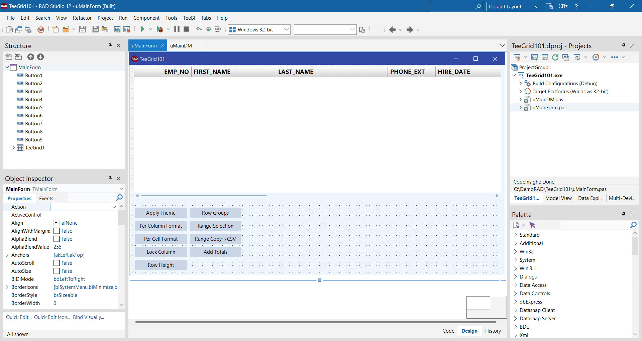This screenshot has height=341, width=642.
Task: Click the Apply Theme button
Action: click(x=161, y=213)
